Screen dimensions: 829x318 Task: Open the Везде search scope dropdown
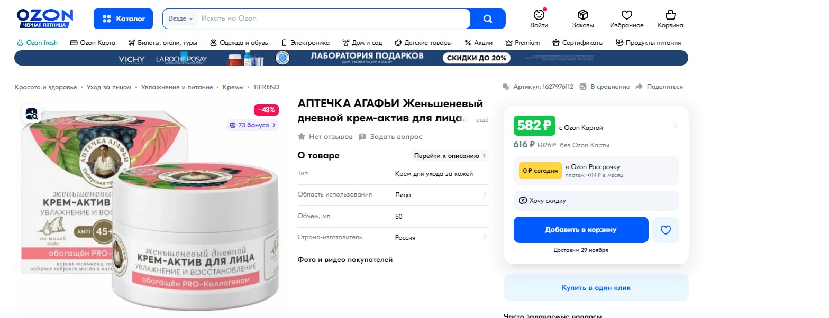[x=180, y=18]
